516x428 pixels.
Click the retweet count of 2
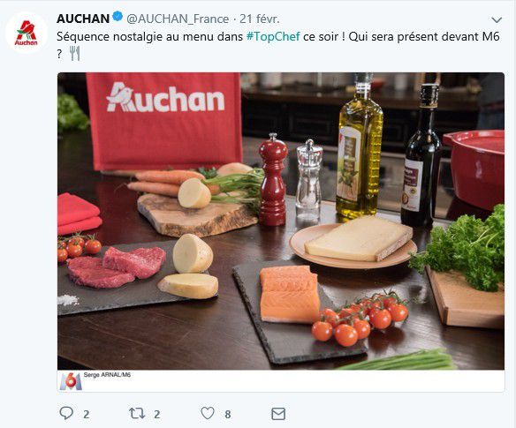coord(157,414)
